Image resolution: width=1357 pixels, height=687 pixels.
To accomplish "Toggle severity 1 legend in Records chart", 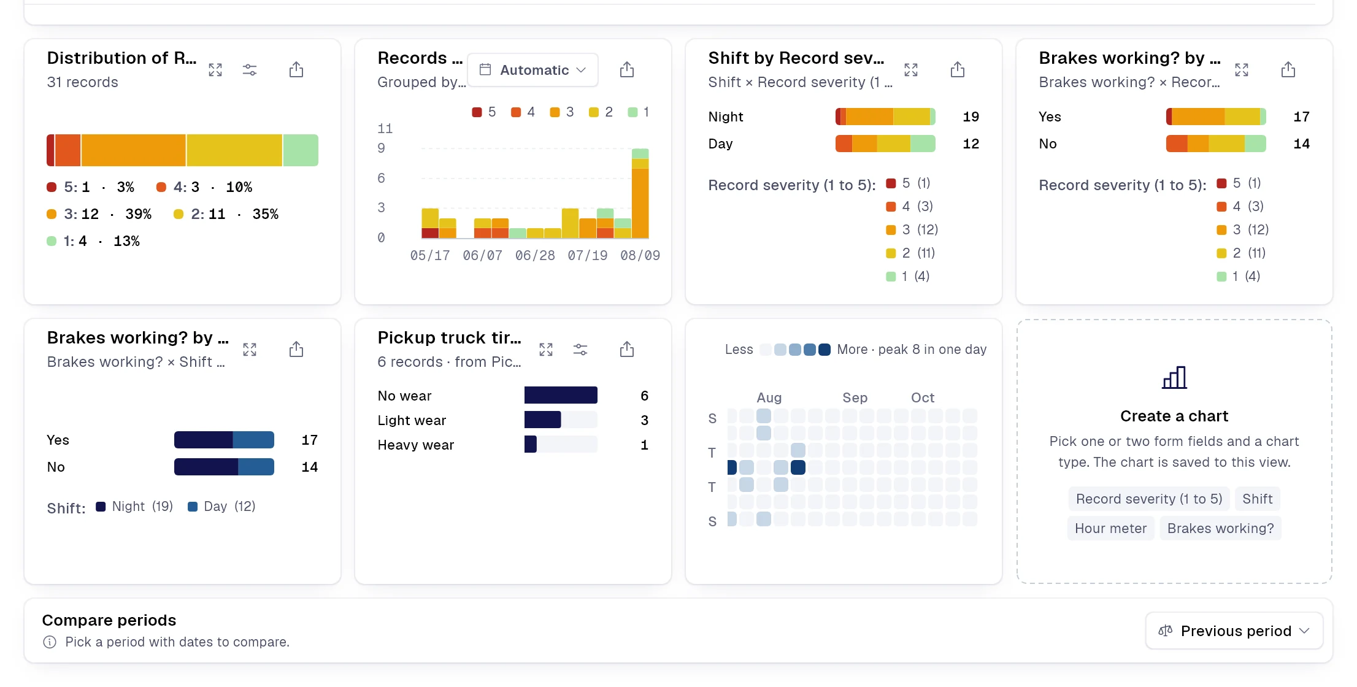I will click(x=639, y=112).
